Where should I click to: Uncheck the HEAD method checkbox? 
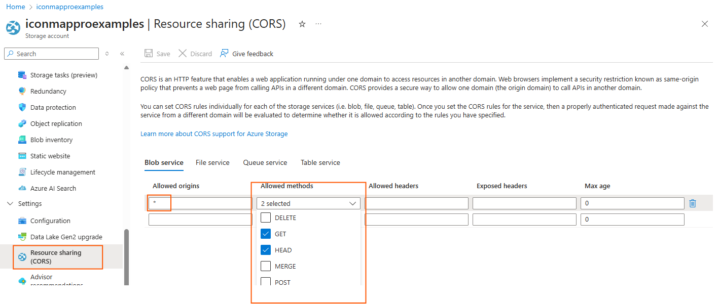266,250
